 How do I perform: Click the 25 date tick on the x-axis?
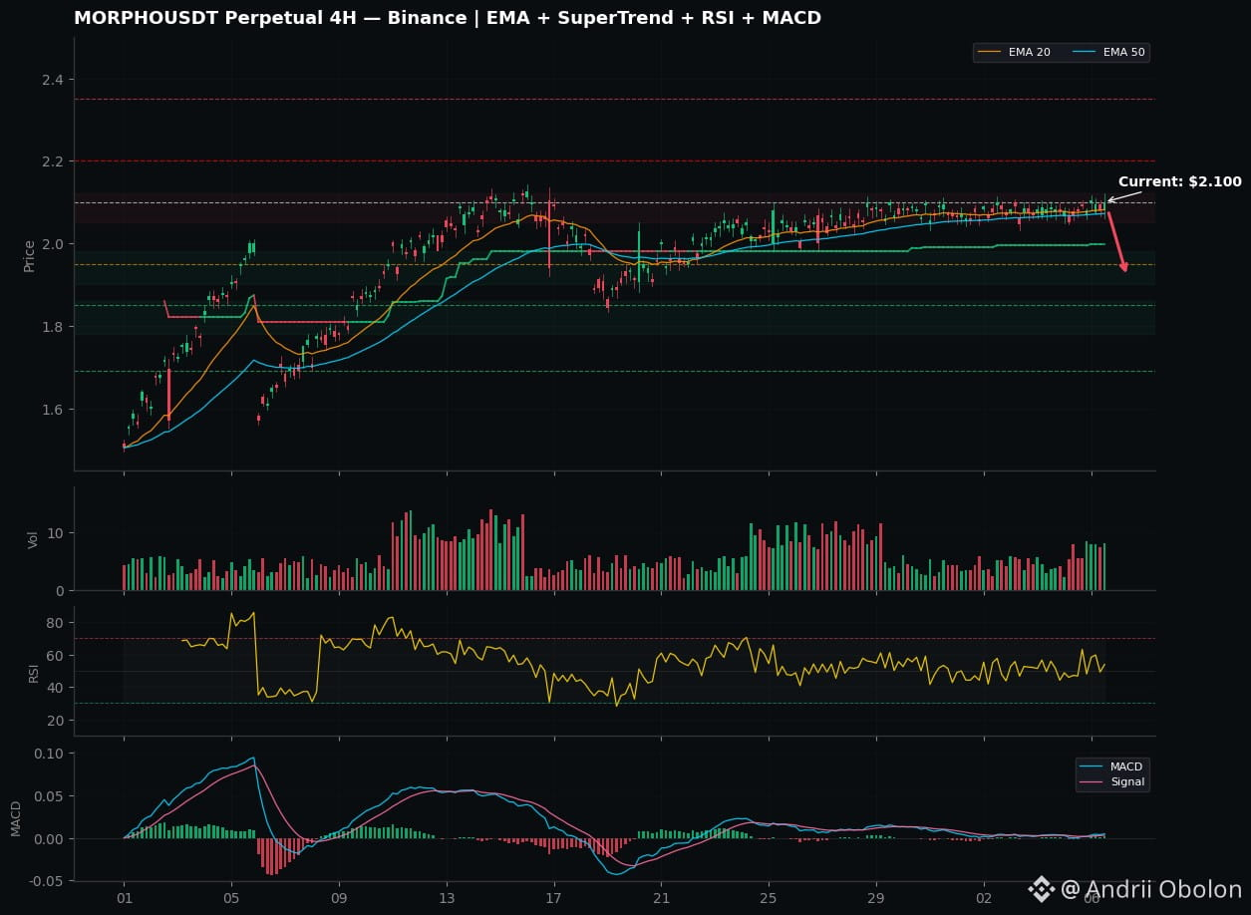coord(770,899)
